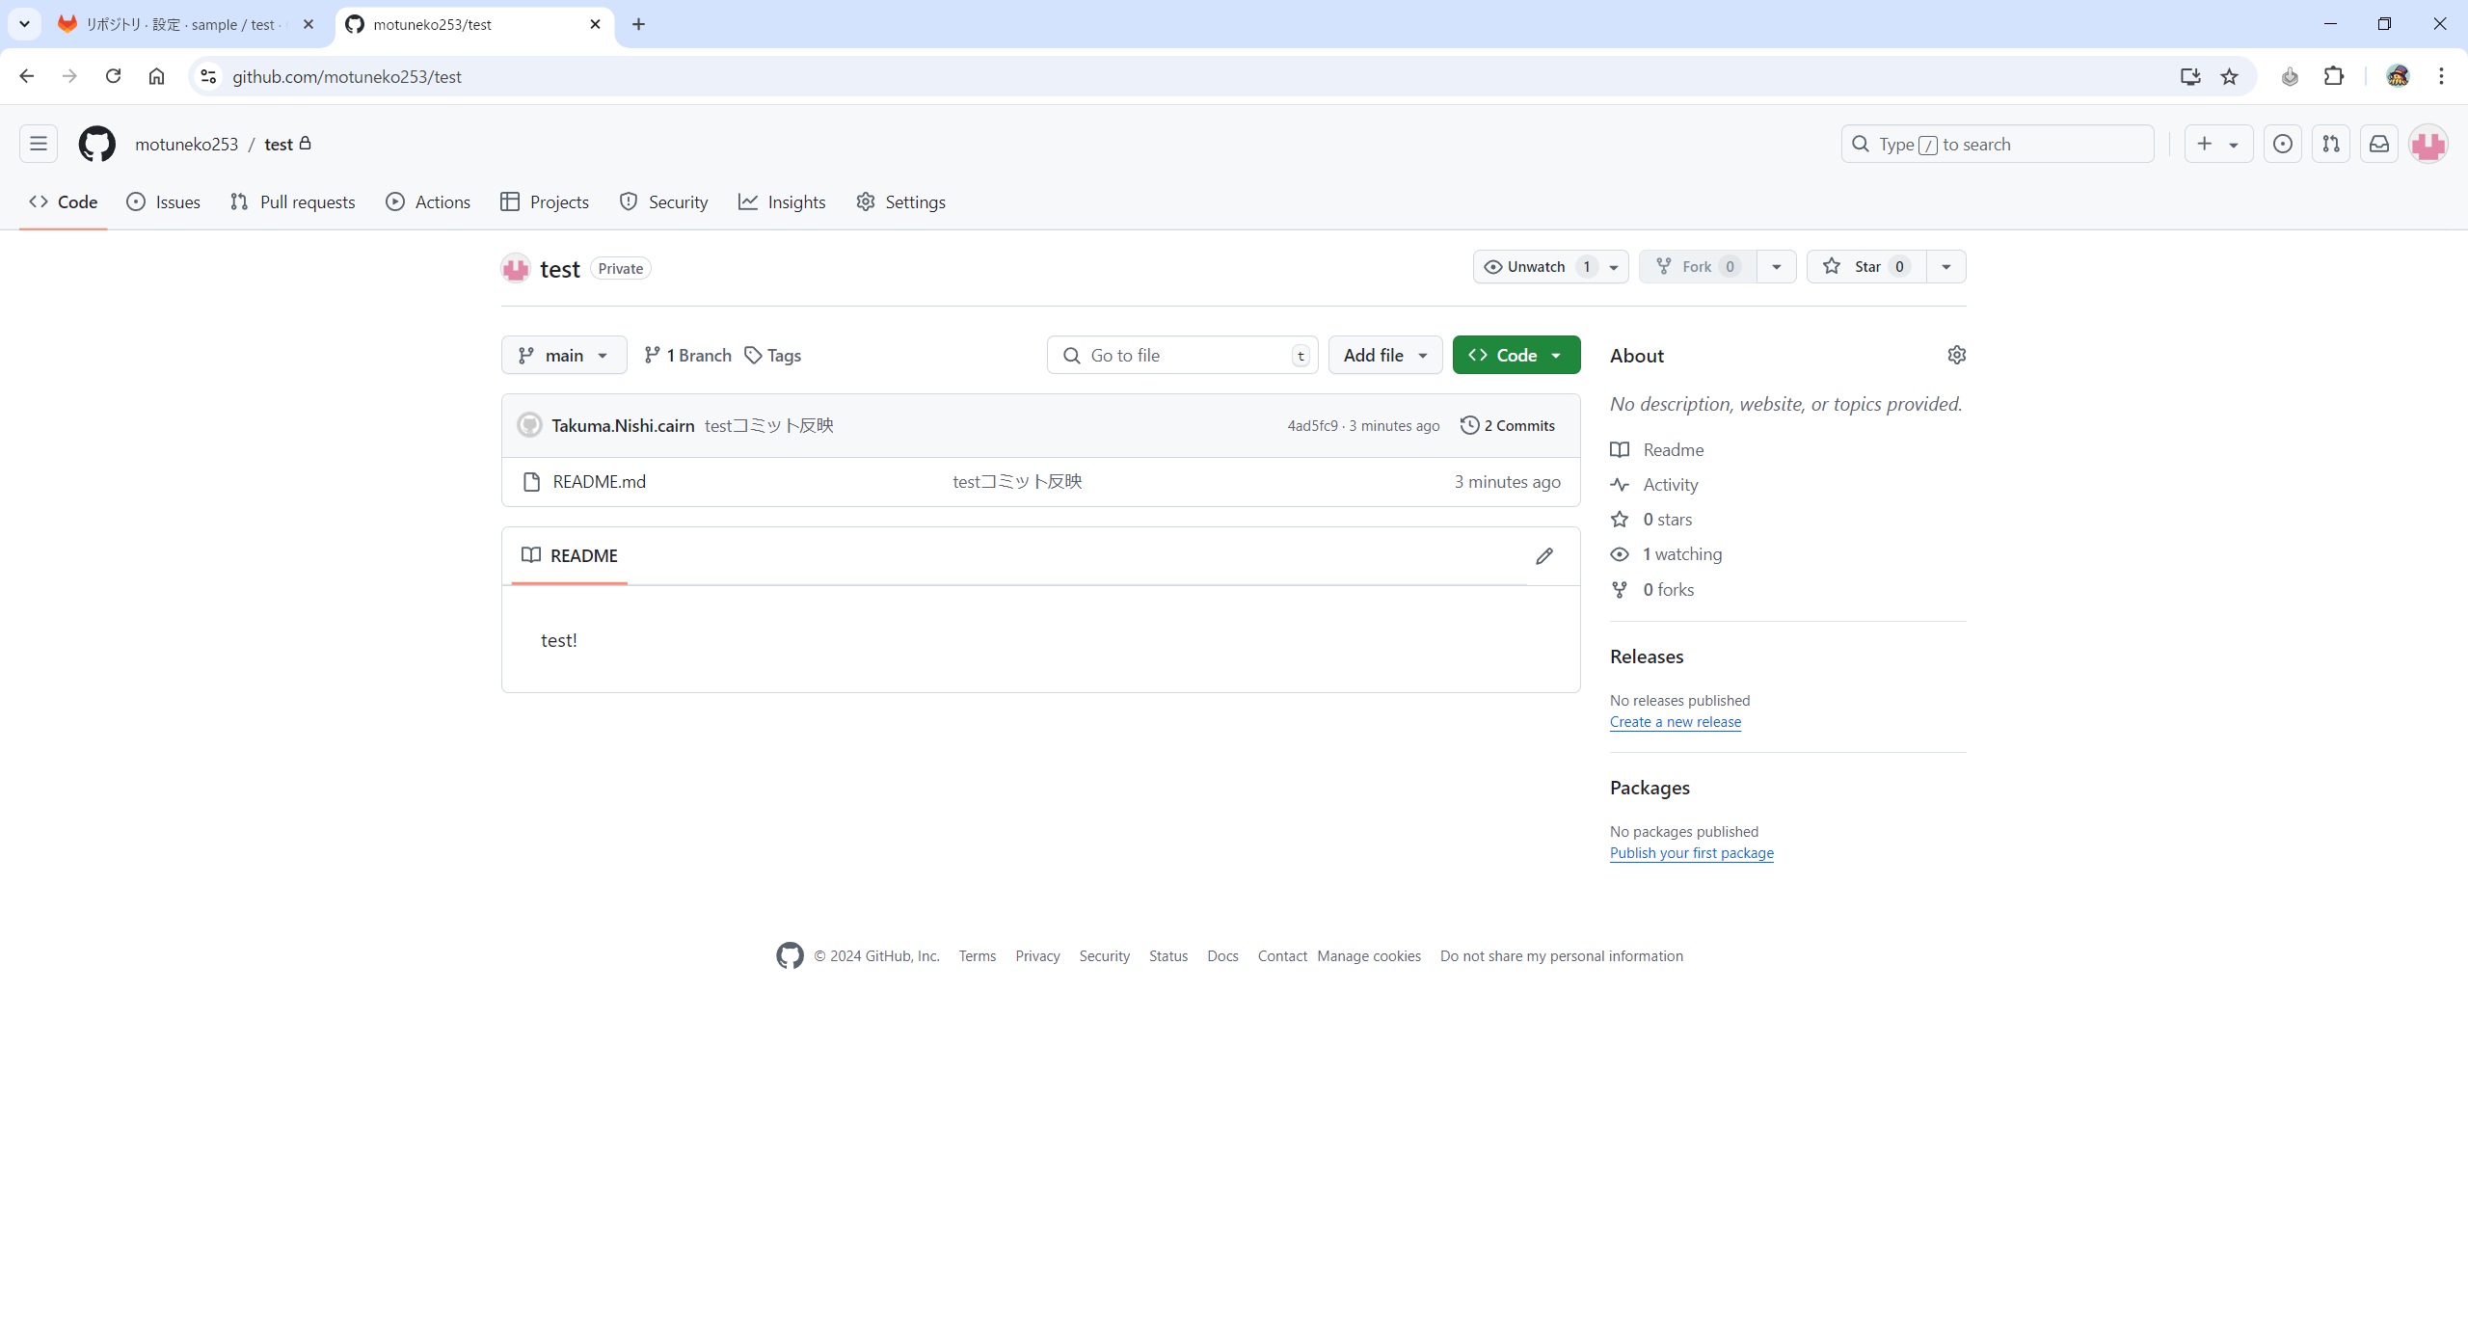The height and width of the screenshot is (1340, 2468).
Task: Open the README.md file
Action: click(x=598, y=481)
